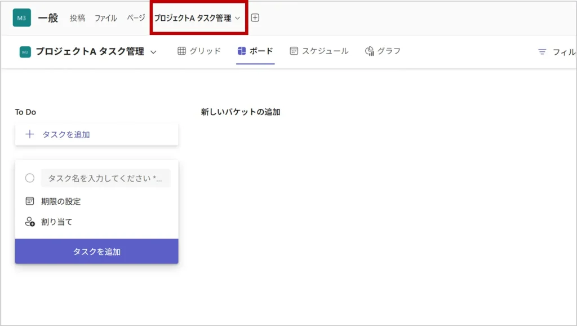Screen dimensions: 577x326
Task: Switch to the グリッド view
Action: [x=199, y=51]
